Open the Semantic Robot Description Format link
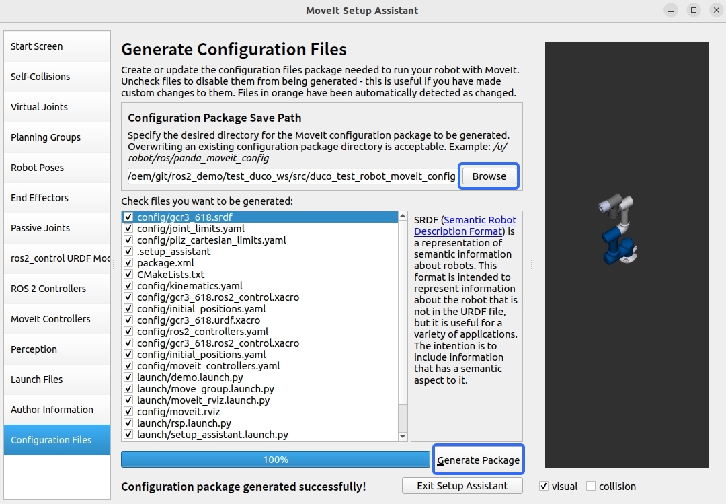The width and height of the screenshot is (726, 504). tap(465, 225)
